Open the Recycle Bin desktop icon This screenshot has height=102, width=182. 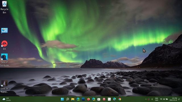pos(4,7)
